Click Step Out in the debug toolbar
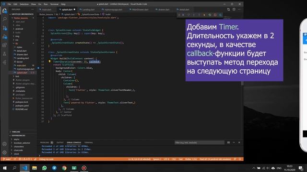 click(x=199, y=15)
